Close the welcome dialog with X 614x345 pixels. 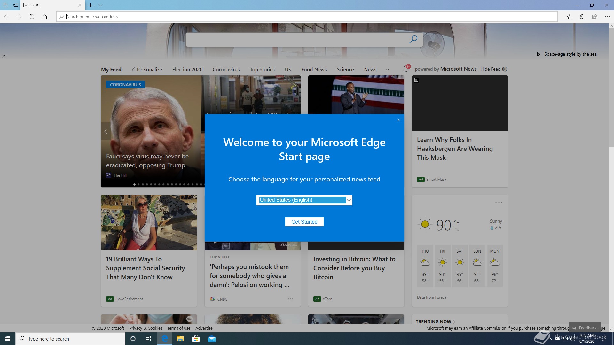(398, 120)
